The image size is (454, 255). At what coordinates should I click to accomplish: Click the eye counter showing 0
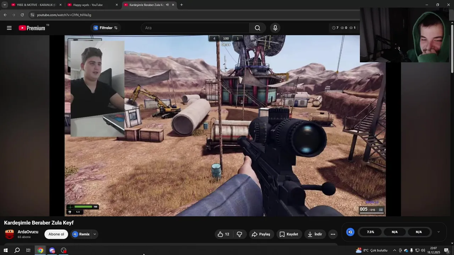[x=344, y=28]
